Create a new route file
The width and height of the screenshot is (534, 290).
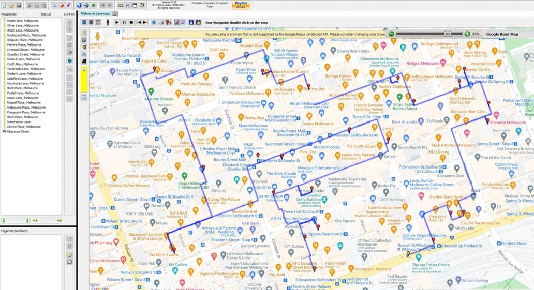5,6
